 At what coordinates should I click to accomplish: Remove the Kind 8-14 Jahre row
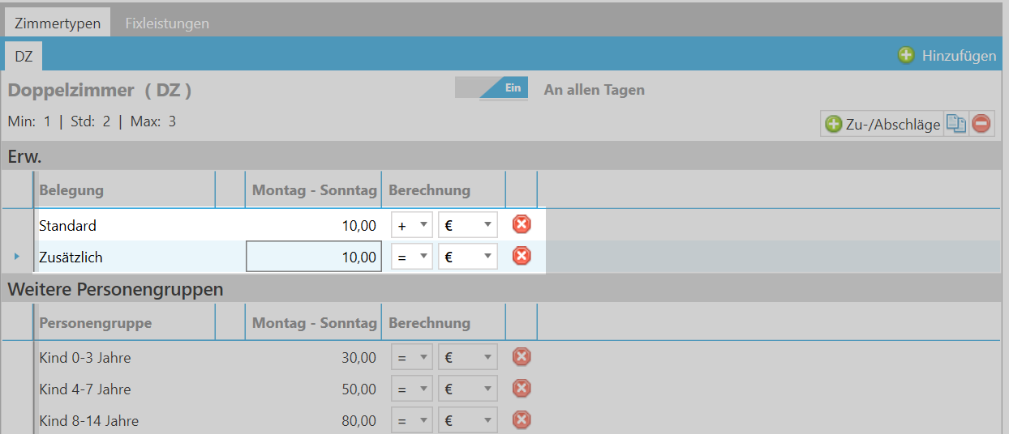coord(522,419)
